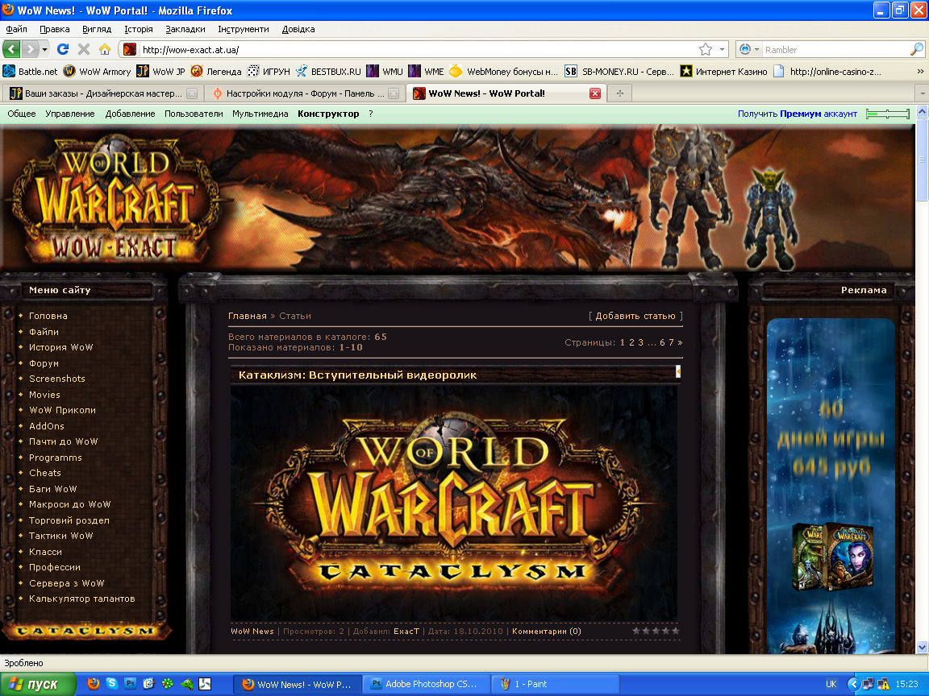The width and height of the screenshot is (929, 696).
Task: Go to page 2 of the catalog
Action: coord(631,342)
